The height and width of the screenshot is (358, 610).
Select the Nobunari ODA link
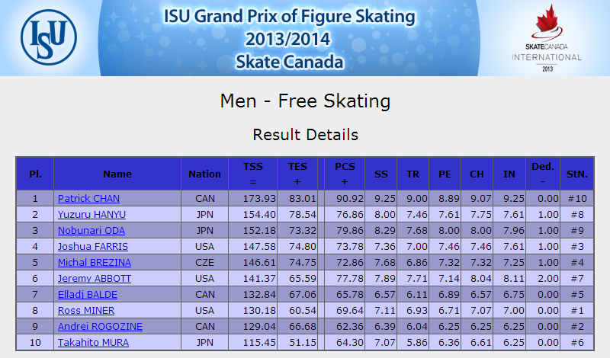(x=91, y=230)
